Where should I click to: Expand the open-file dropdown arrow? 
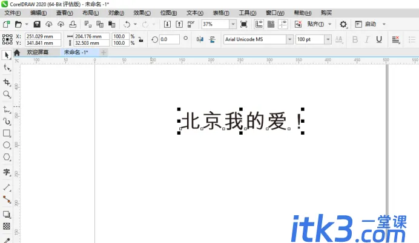click(x=27, y=24)
